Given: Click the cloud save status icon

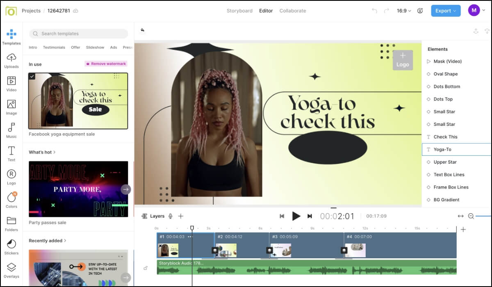Looking at the screenshot, I should (x=75, y=11).
